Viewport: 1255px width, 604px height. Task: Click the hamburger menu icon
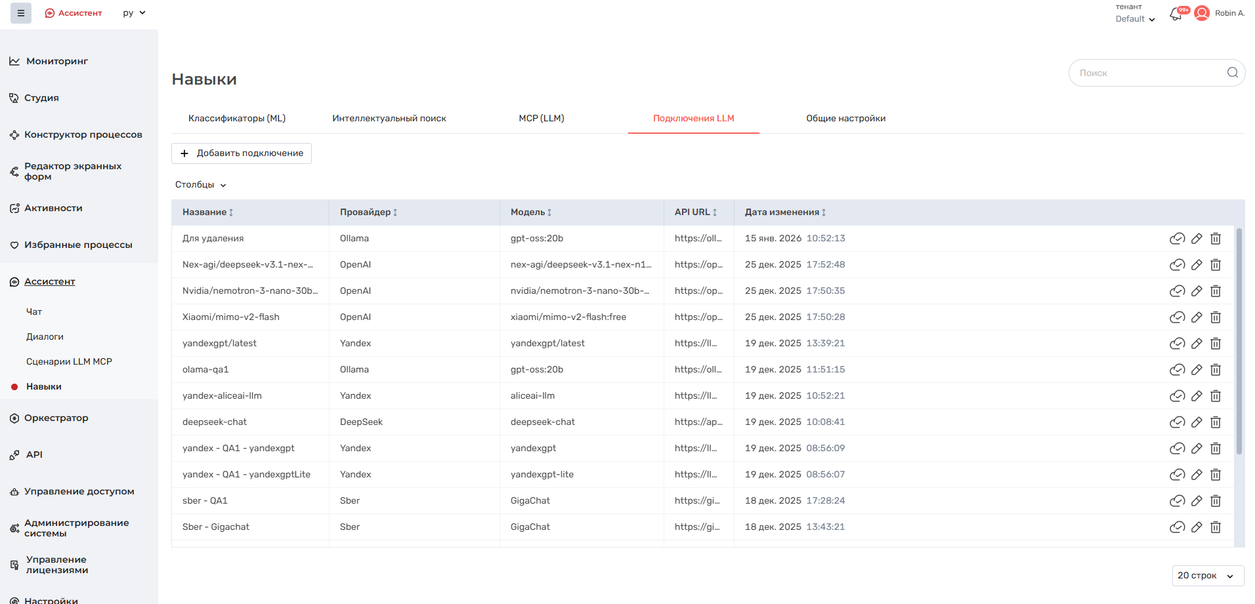point(21,13)
